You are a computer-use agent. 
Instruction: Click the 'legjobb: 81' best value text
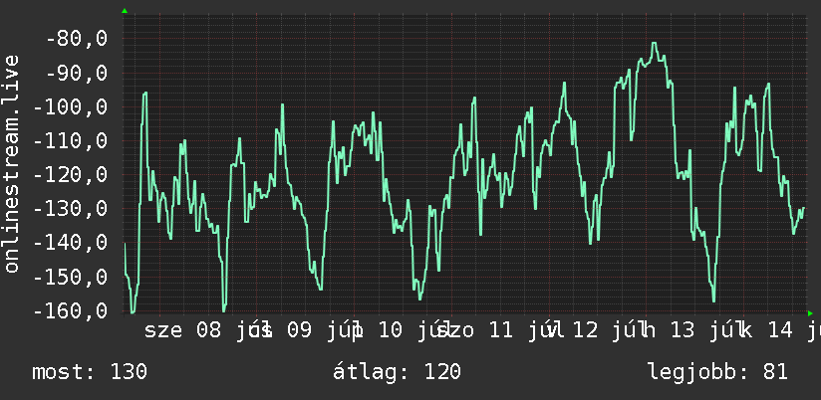pos(717,372)
